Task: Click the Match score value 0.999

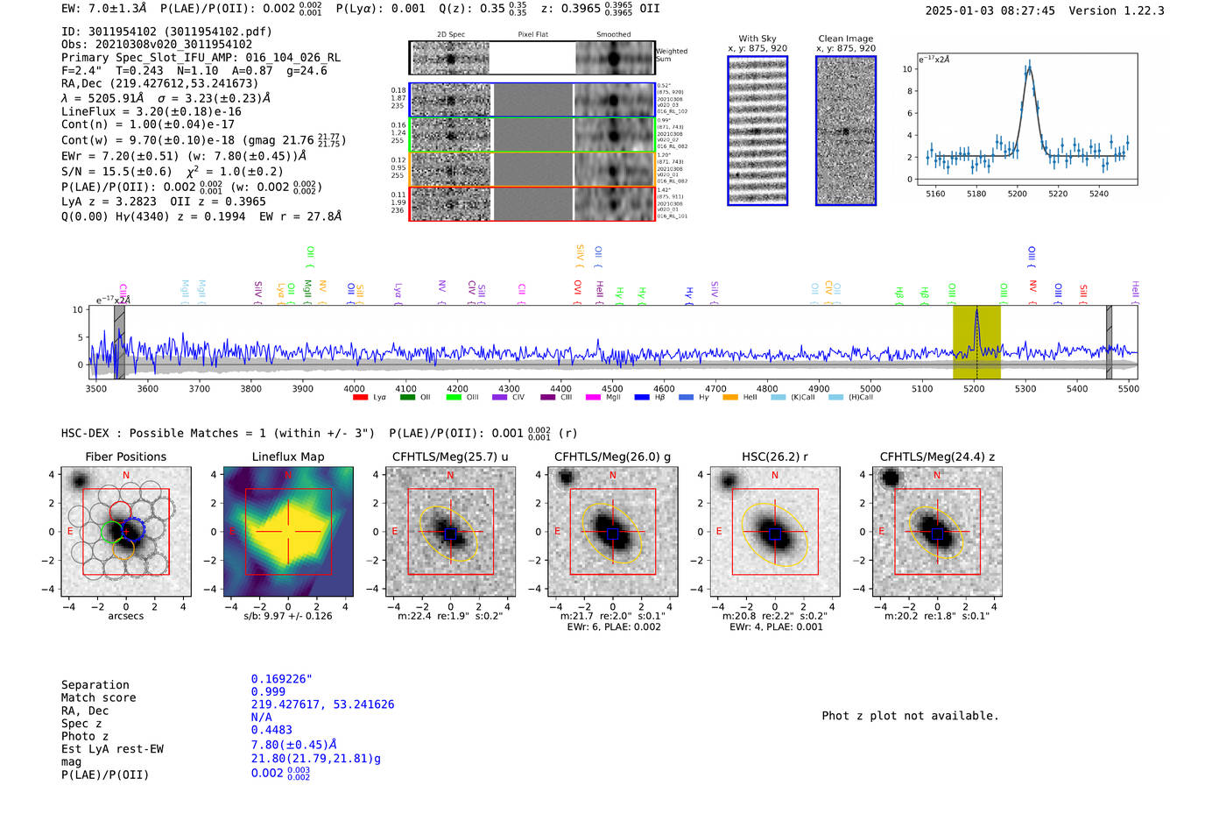Action: (x=268, y=691)
